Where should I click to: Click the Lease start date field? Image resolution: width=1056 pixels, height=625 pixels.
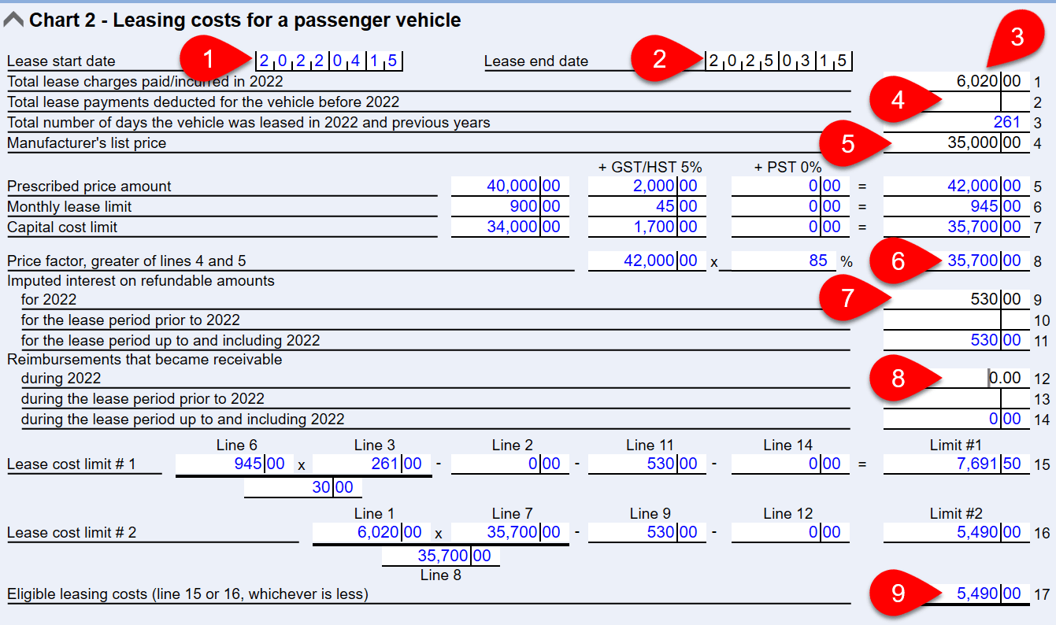tap(329, 61)
